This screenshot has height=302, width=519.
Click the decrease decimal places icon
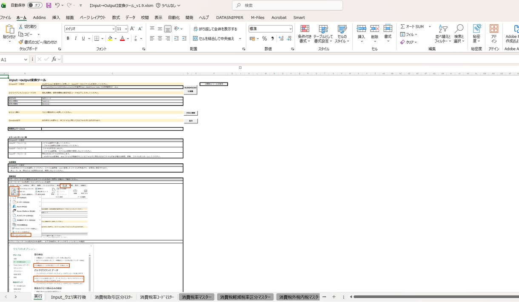289,38
